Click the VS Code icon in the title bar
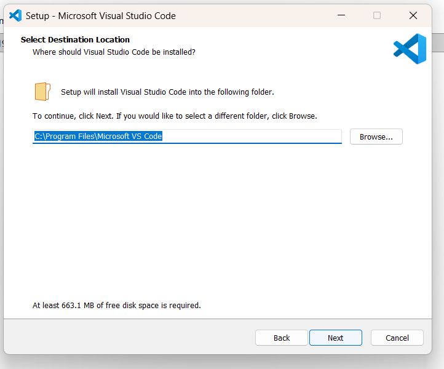 pyautogui.click(x=15, y=15)
